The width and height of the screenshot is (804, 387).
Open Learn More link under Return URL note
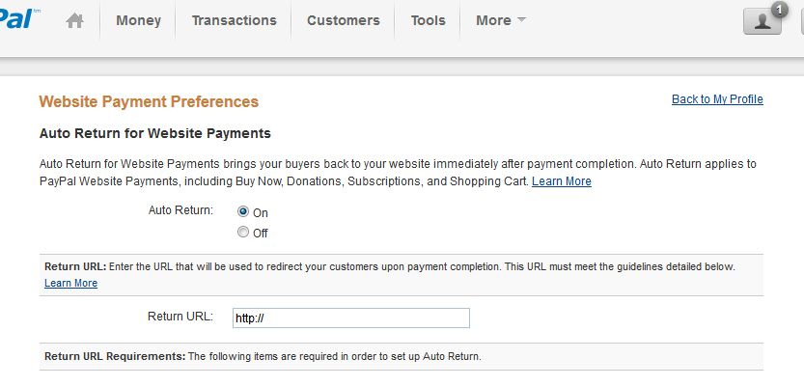point(70,283)
